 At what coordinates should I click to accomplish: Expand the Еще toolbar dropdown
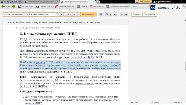point(134,6)
